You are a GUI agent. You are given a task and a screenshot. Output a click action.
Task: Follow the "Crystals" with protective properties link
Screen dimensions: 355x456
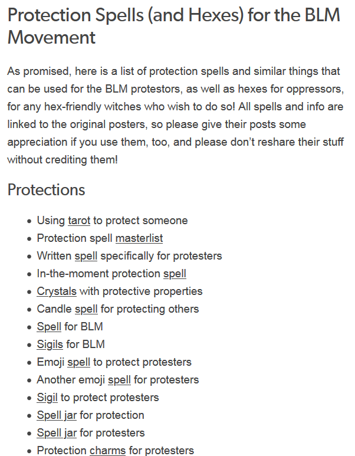click(57, 291)
